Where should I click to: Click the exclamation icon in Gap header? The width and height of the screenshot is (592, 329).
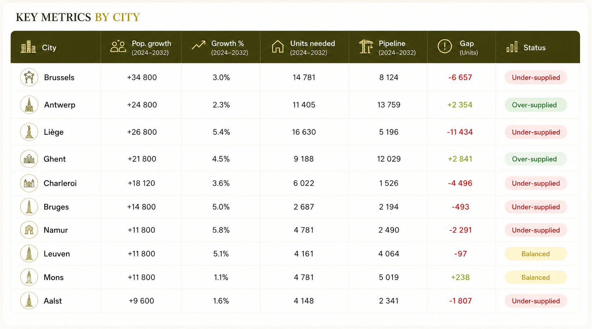pos(444,46)
